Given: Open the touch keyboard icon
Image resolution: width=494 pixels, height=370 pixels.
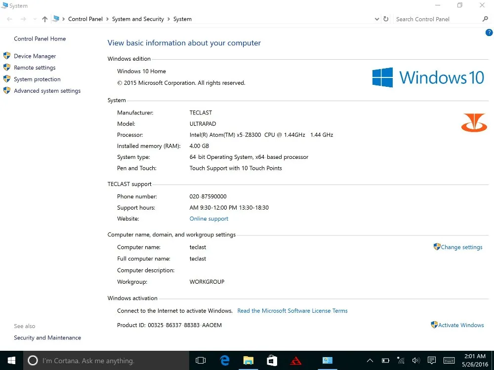Looking at the screenshot, I should coord(449,361).
